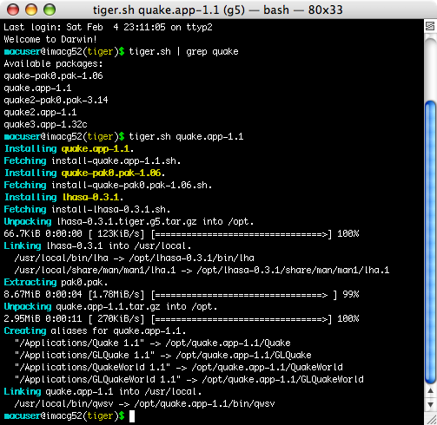437x425 pixels.
Task: Click 'quake3.app-1.32c' package line
Action: [x=45, y=124]
